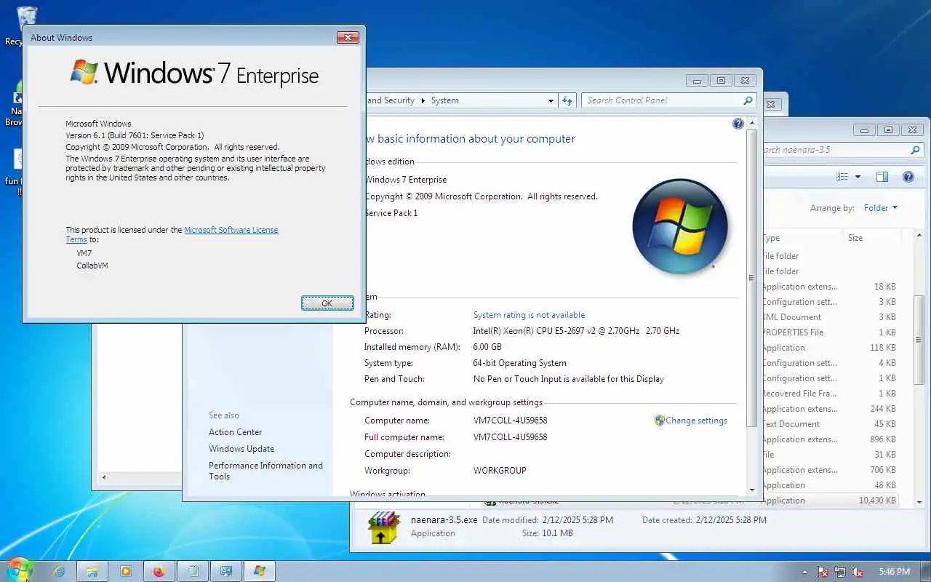The image size is (931, 582).
Task: Click the Explorer search magnifier icon
Action: 915,150
